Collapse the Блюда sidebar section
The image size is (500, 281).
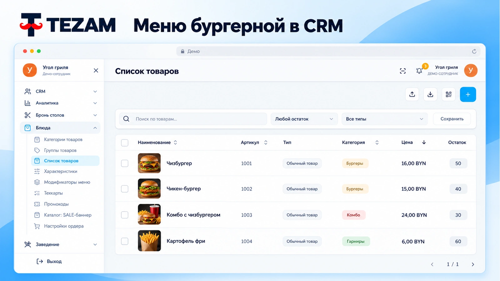(60, 128)
